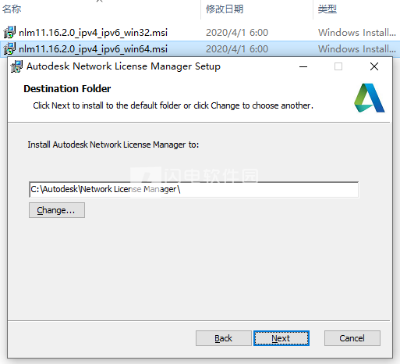400x364 pixels.
Task: Click the win64.msi installer file icon
Action: point(9,48)
